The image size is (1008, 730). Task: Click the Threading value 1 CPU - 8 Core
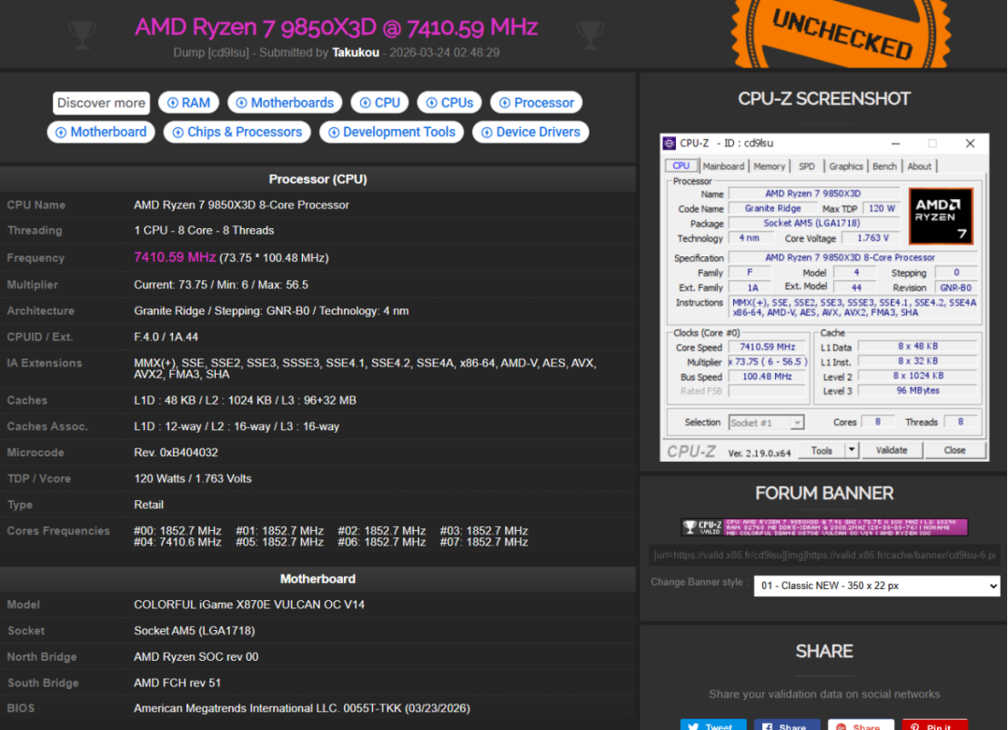(204, 230)
